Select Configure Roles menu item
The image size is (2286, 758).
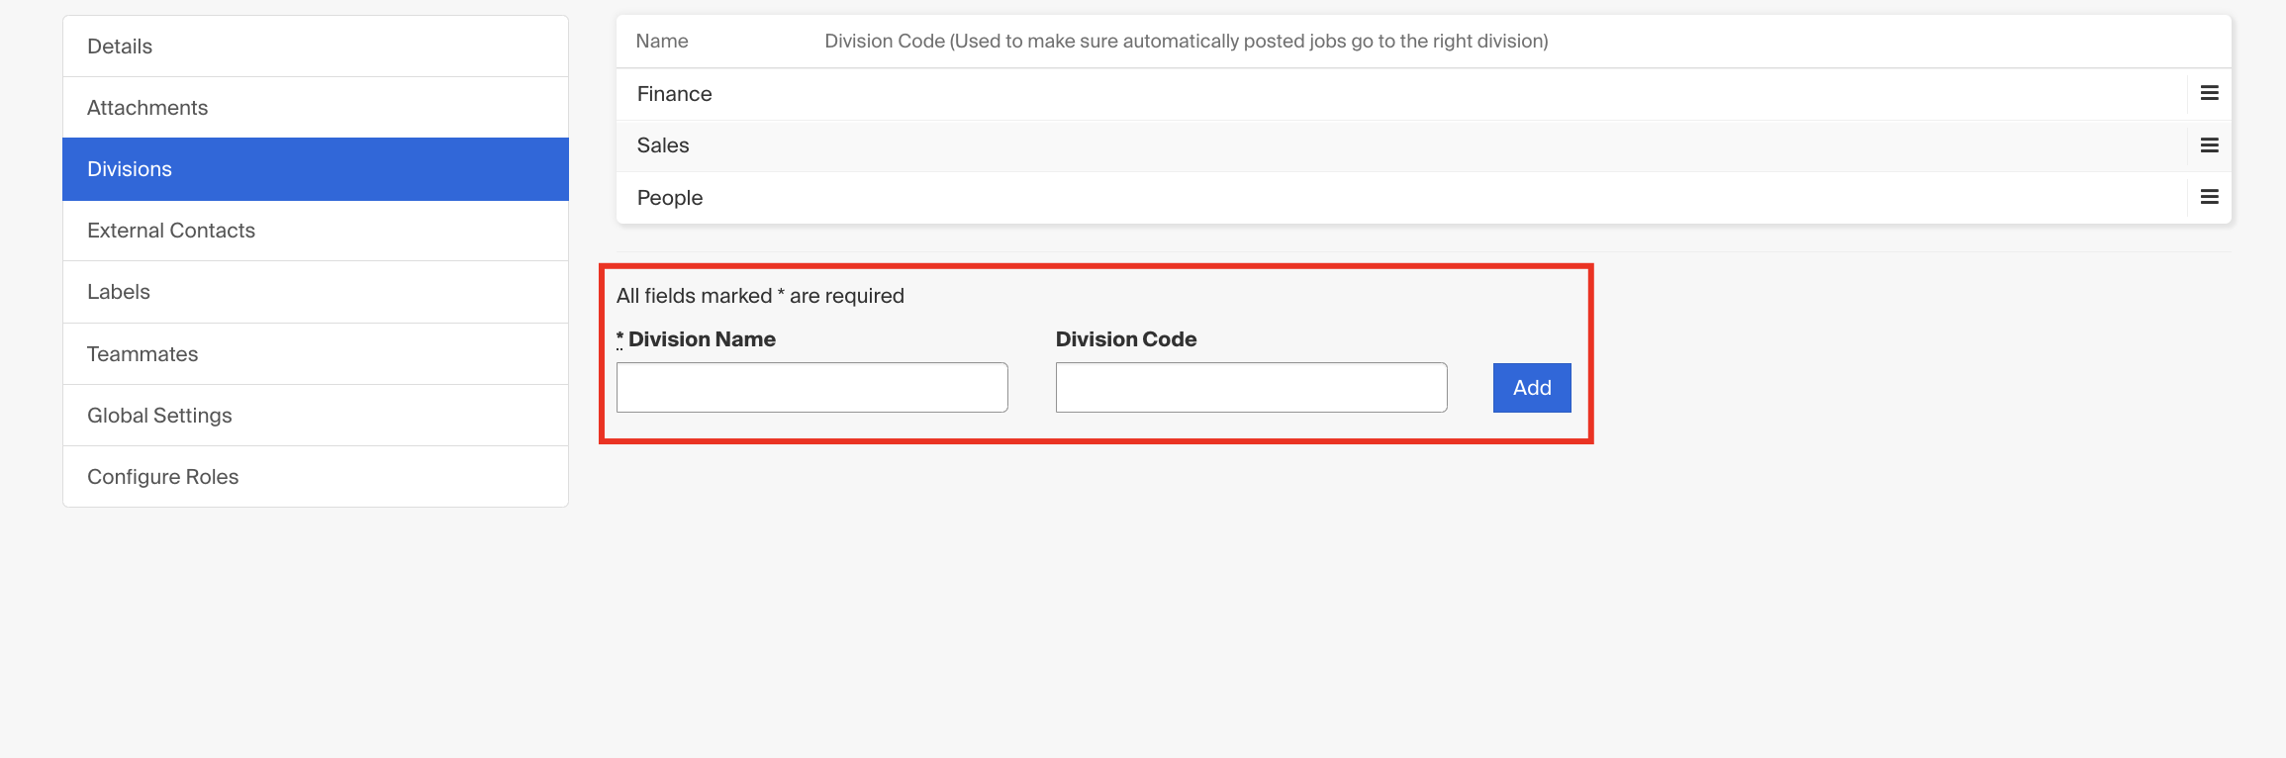[x=316, y=477]
